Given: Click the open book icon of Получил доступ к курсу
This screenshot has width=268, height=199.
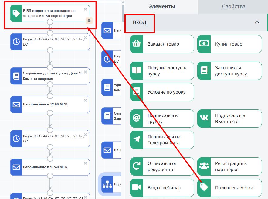Looking at the screenshot, I should (x=136, y=70).
